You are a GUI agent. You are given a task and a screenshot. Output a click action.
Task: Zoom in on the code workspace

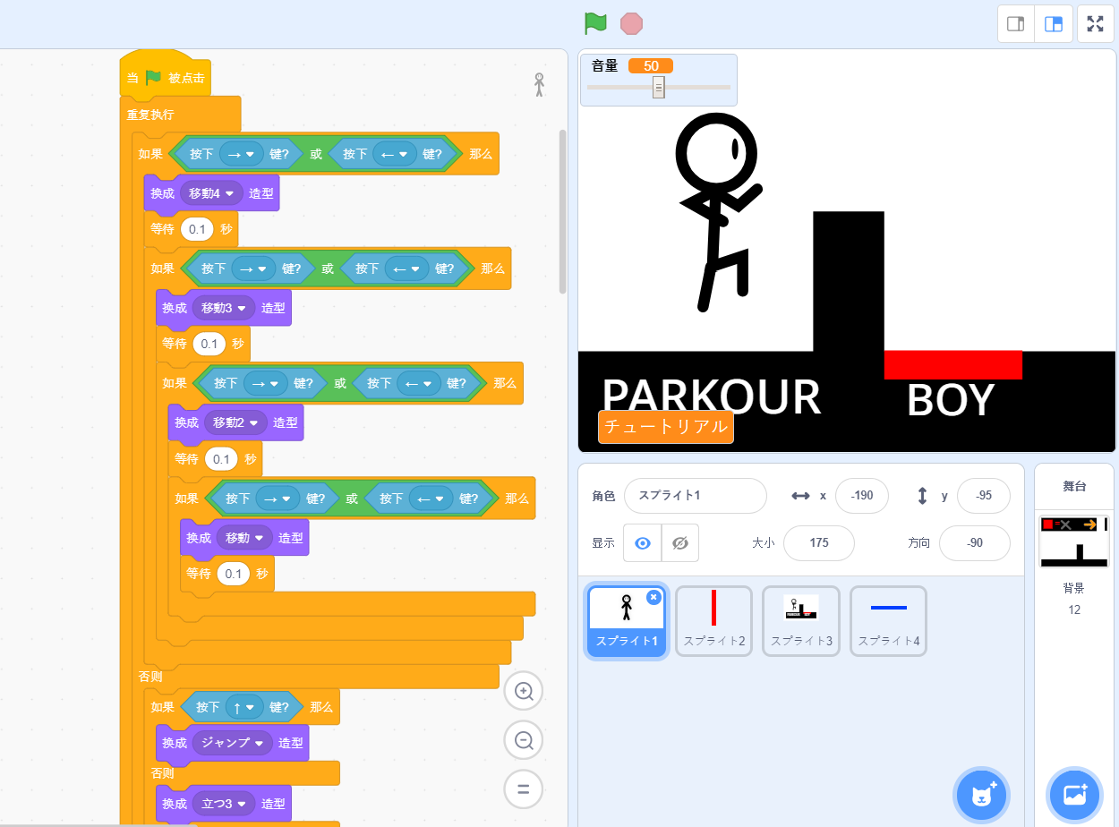click(524, 691)
